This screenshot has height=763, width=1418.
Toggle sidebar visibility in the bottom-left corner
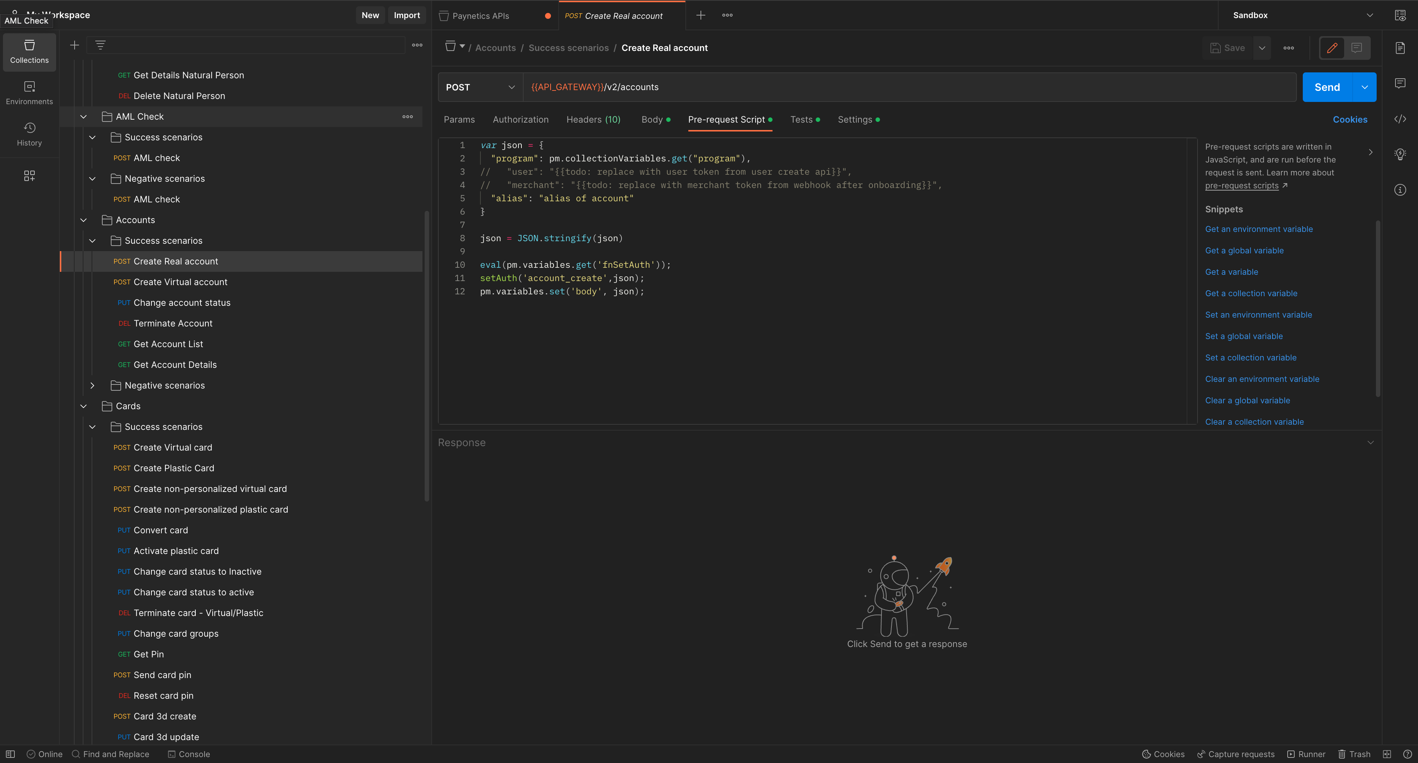click(10, 754)
